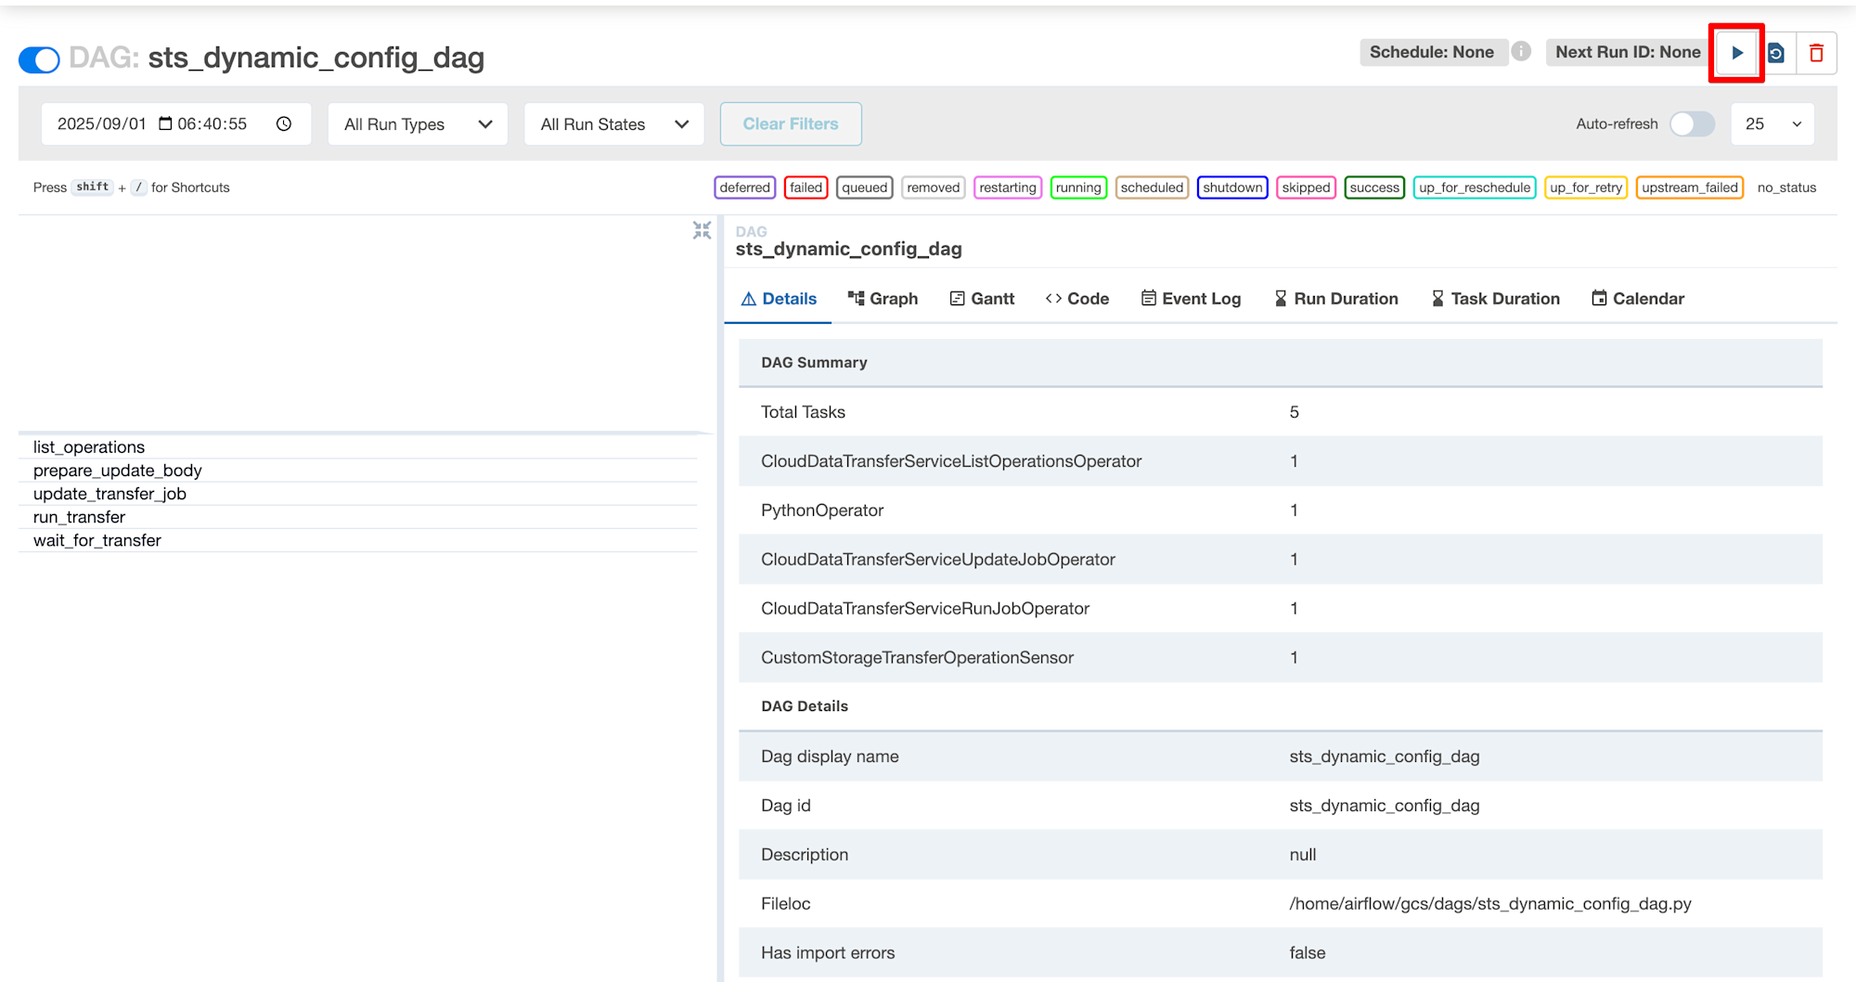This screenshot has height=982, width=1856.
Task: Click the sts_dynamic_config_dag page title
Action: click(316, 58)
